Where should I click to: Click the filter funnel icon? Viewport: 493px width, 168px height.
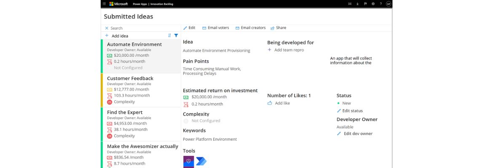(176, 36)
